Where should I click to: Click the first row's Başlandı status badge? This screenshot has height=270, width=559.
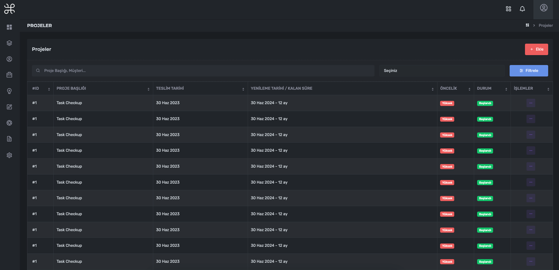point(485,103)
